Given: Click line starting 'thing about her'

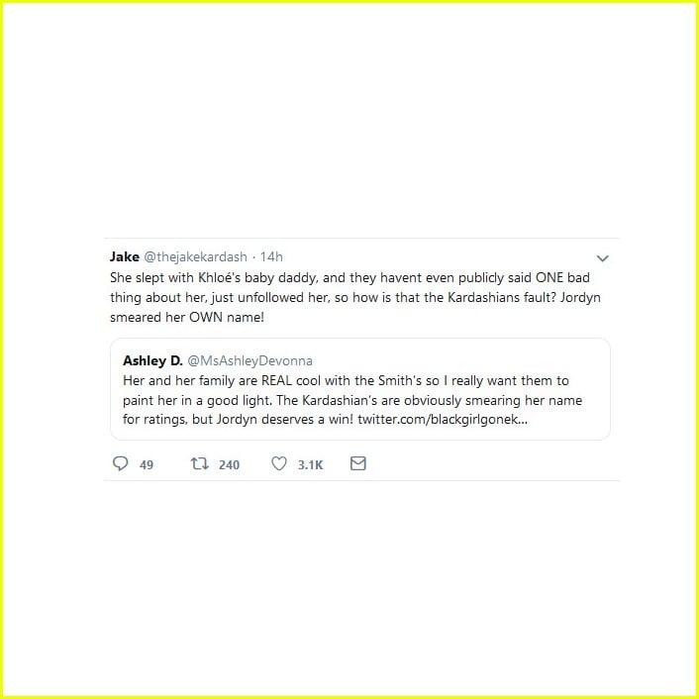Looking at the screenshot, I should [355, 297].
